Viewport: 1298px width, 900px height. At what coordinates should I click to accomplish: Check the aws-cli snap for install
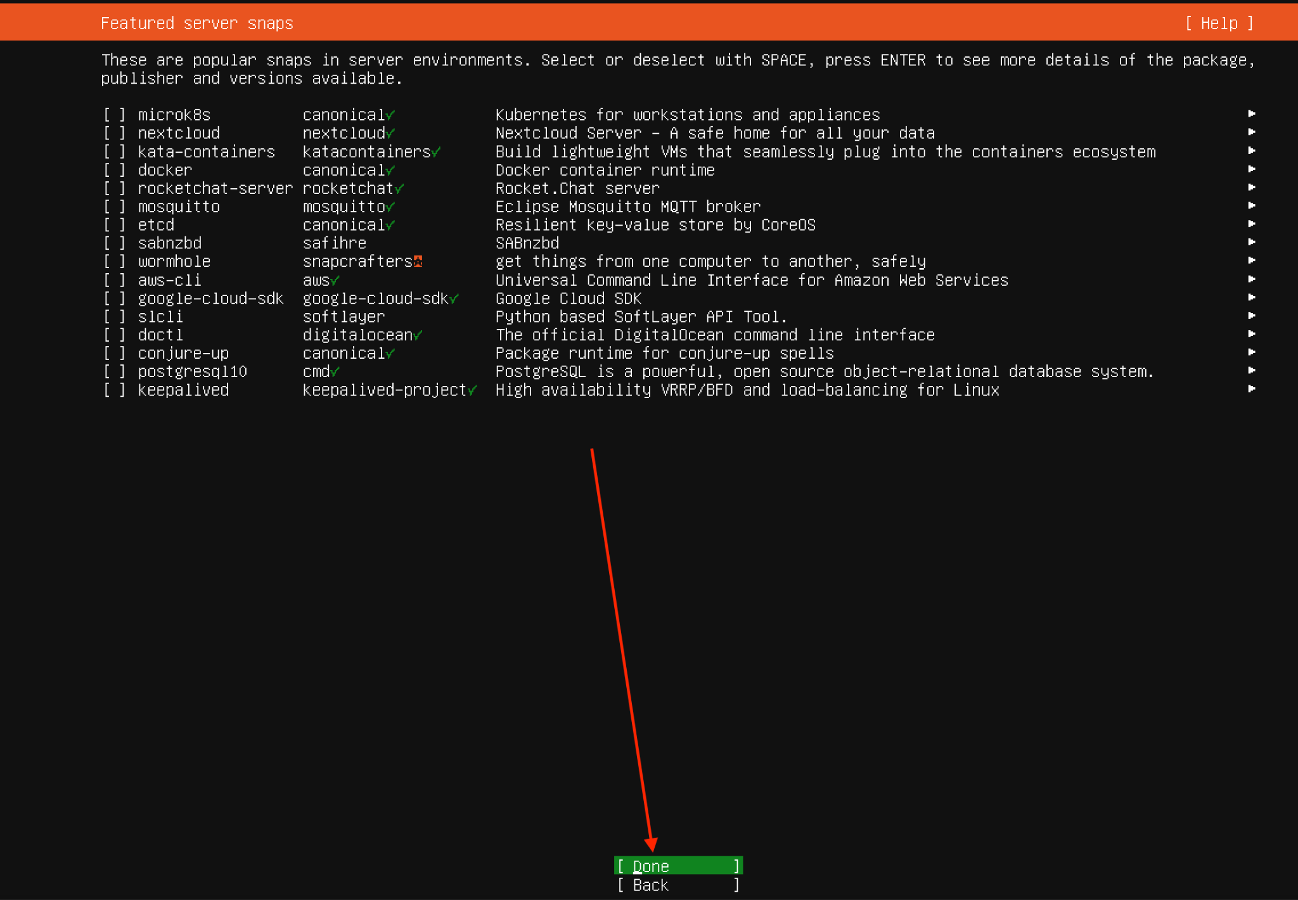pos(113,280)
